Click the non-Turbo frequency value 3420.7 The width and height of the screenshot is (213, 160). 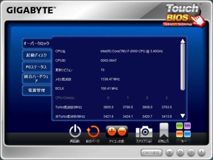pos(147,116)
